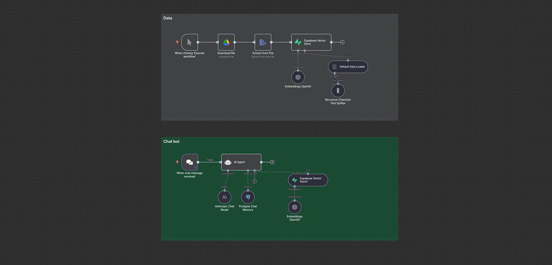The height and width of the screenshot is (265, 552).
Task: Open the Supabase Vector Store node in Data
Action: (311, 42)
